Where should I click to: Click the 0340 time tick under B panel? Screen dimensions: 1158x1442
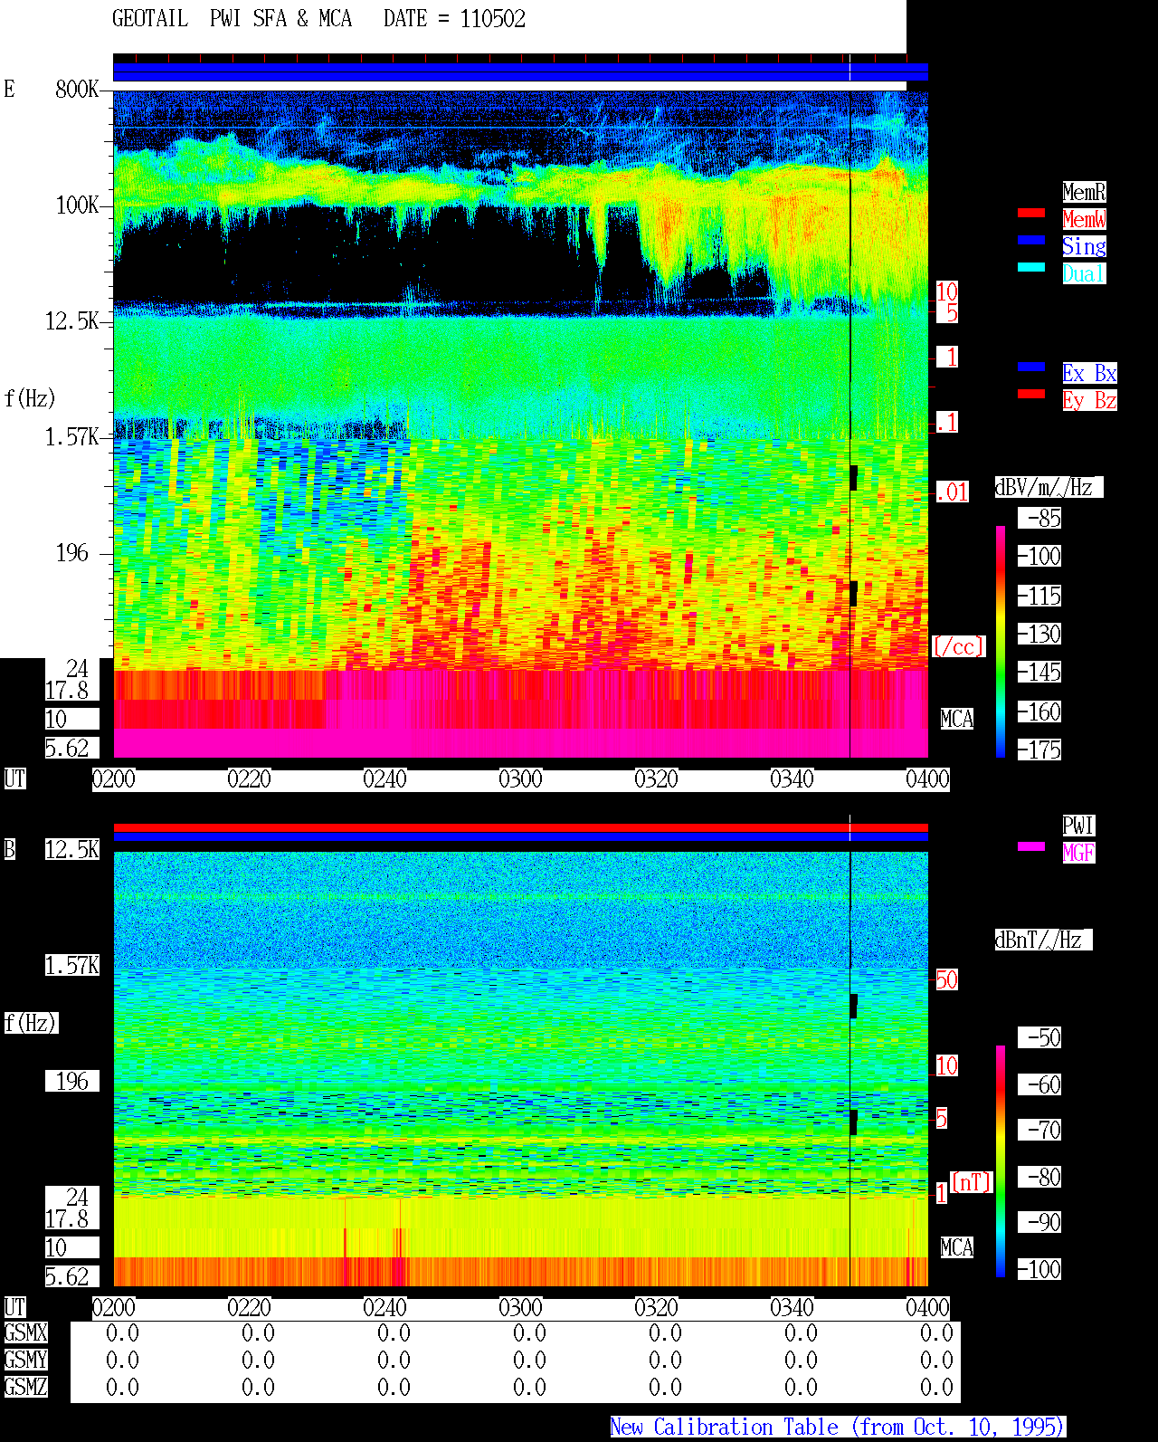click(793, 1307)
